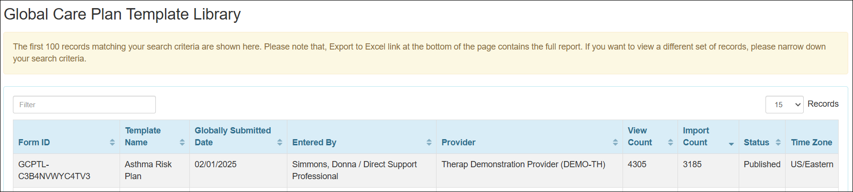Sort the Status column with its arrows

[778, 142]
